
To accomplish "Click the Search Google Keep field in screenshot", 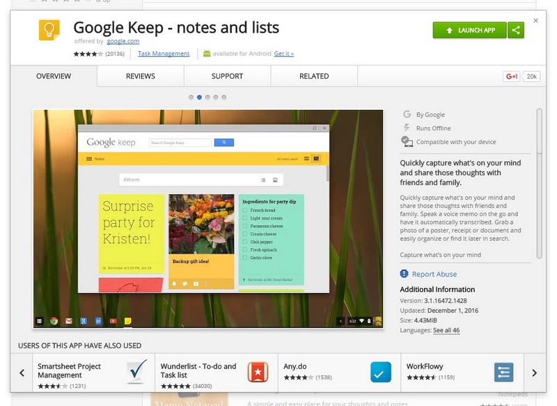I will click(180, 143).
